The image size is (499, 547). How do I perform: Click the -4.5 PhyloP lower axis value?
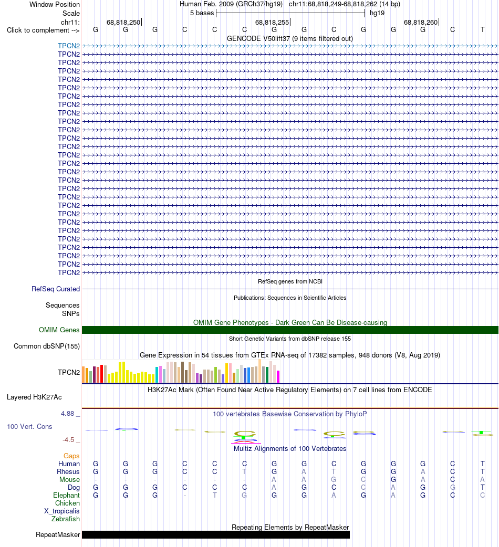tap(68, 439)
